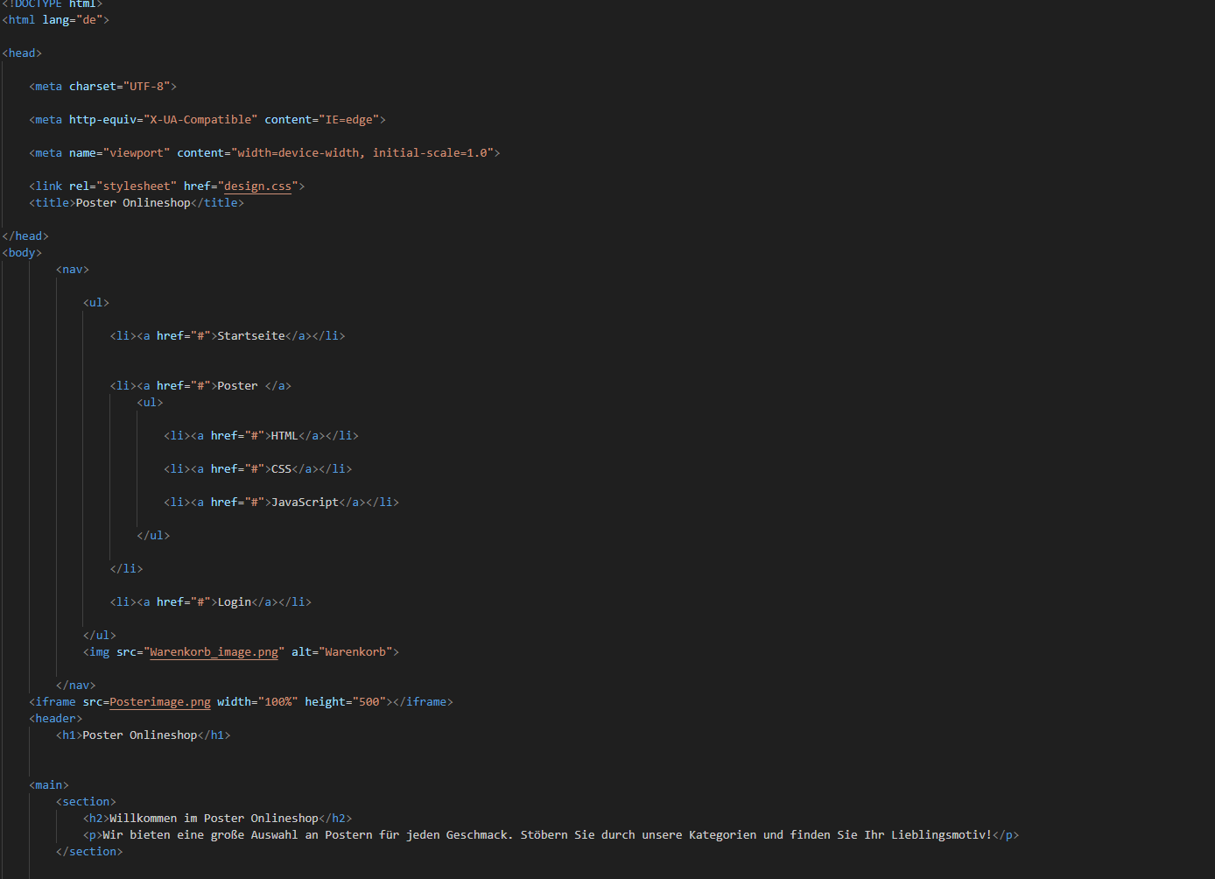
Task: Select the viewport meta tag line
Action: tap(263, 152)
